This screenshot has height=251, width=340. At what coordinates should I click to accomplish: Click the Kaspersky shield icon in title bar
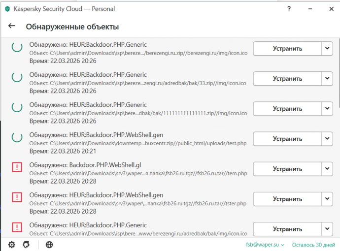click(x=7, y=8)
